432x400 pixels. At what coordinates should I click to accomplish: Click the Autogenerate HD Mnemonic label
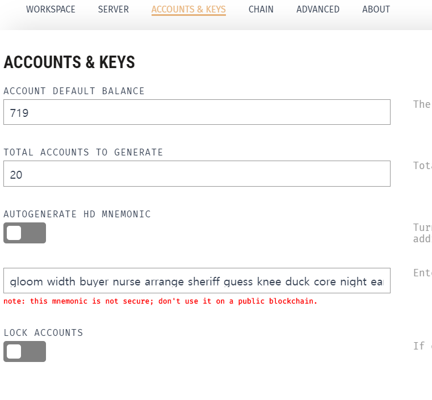77,214
